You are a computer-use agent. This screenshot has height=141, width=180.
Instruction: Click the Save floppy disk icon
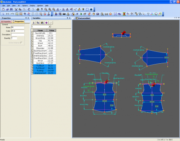[11, 9]
